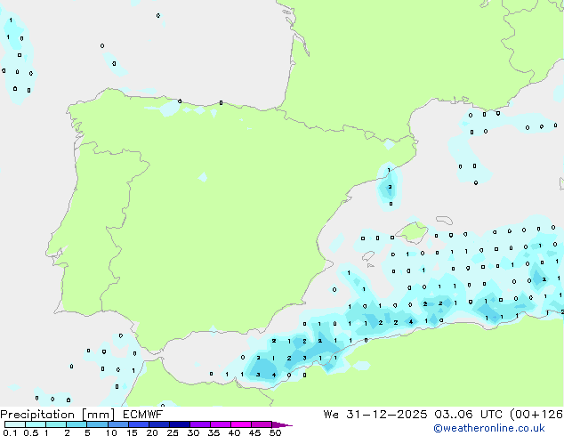Select the 35–40 mm violet legend swatch
This screenshot has height=436, width=564.
point(220,424)
